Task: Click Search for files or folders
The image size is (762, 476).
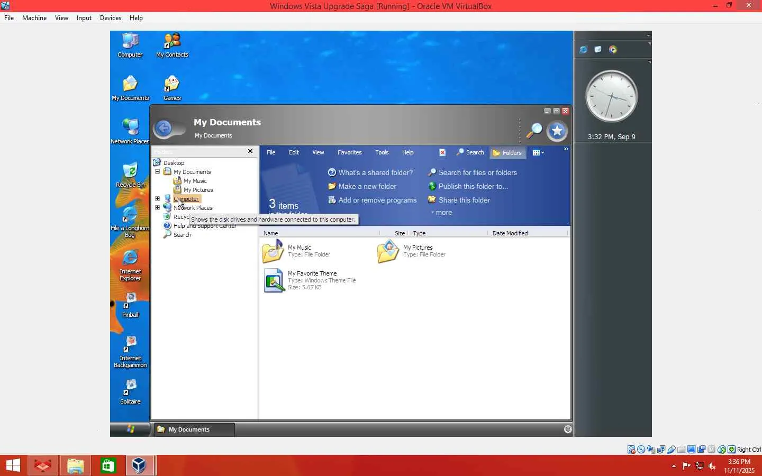Action: pos(473,172)
